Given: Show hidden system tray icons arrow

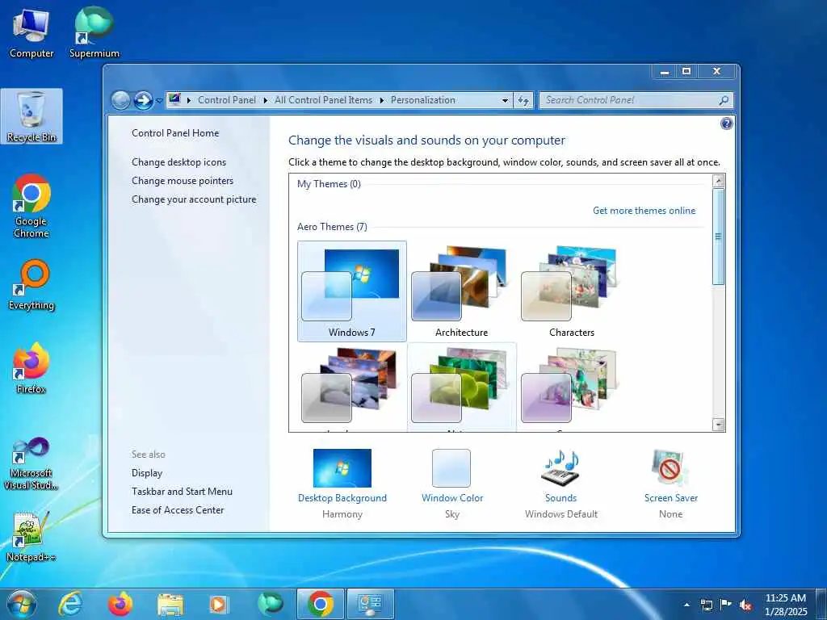Looking at the screenshot, I should click(x=686, y=605).
